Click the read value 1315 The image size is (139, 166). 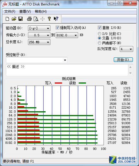coord(127,88)
